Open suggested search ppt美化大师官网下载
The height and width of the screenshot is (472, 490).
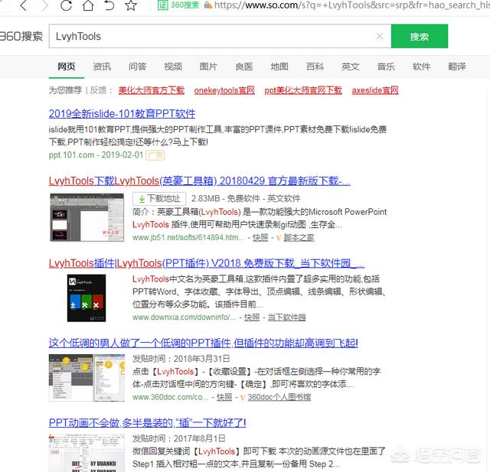tap(303, 90)
